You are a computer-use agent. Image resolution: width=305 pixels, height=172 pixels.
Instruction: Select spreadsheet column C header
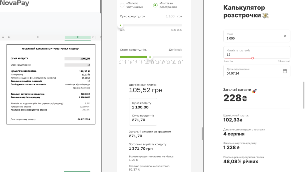click(38, 37)
